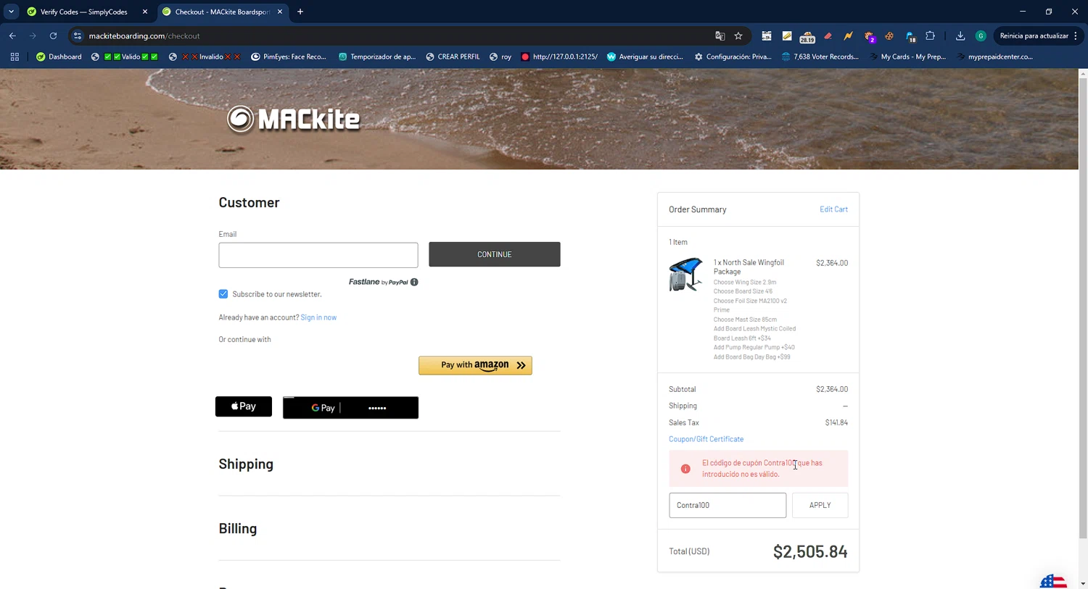Show Fastlane by PayPal info icon
This screenshot has width=1088, height=589.
coord(414,282)
